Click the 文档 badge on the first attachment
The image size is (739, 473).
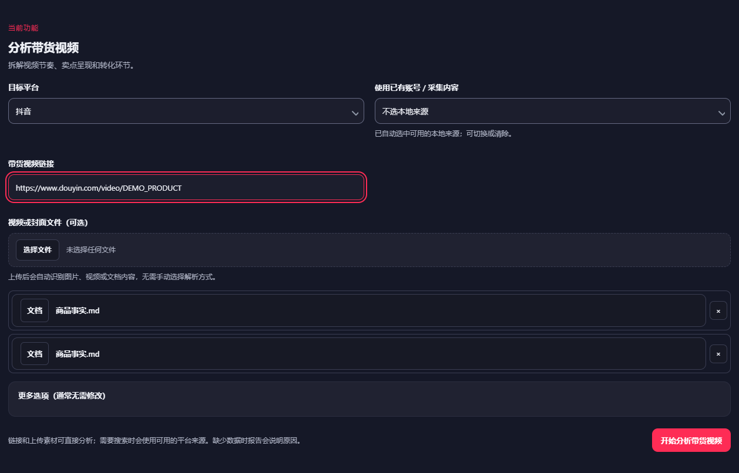point(35,310)
